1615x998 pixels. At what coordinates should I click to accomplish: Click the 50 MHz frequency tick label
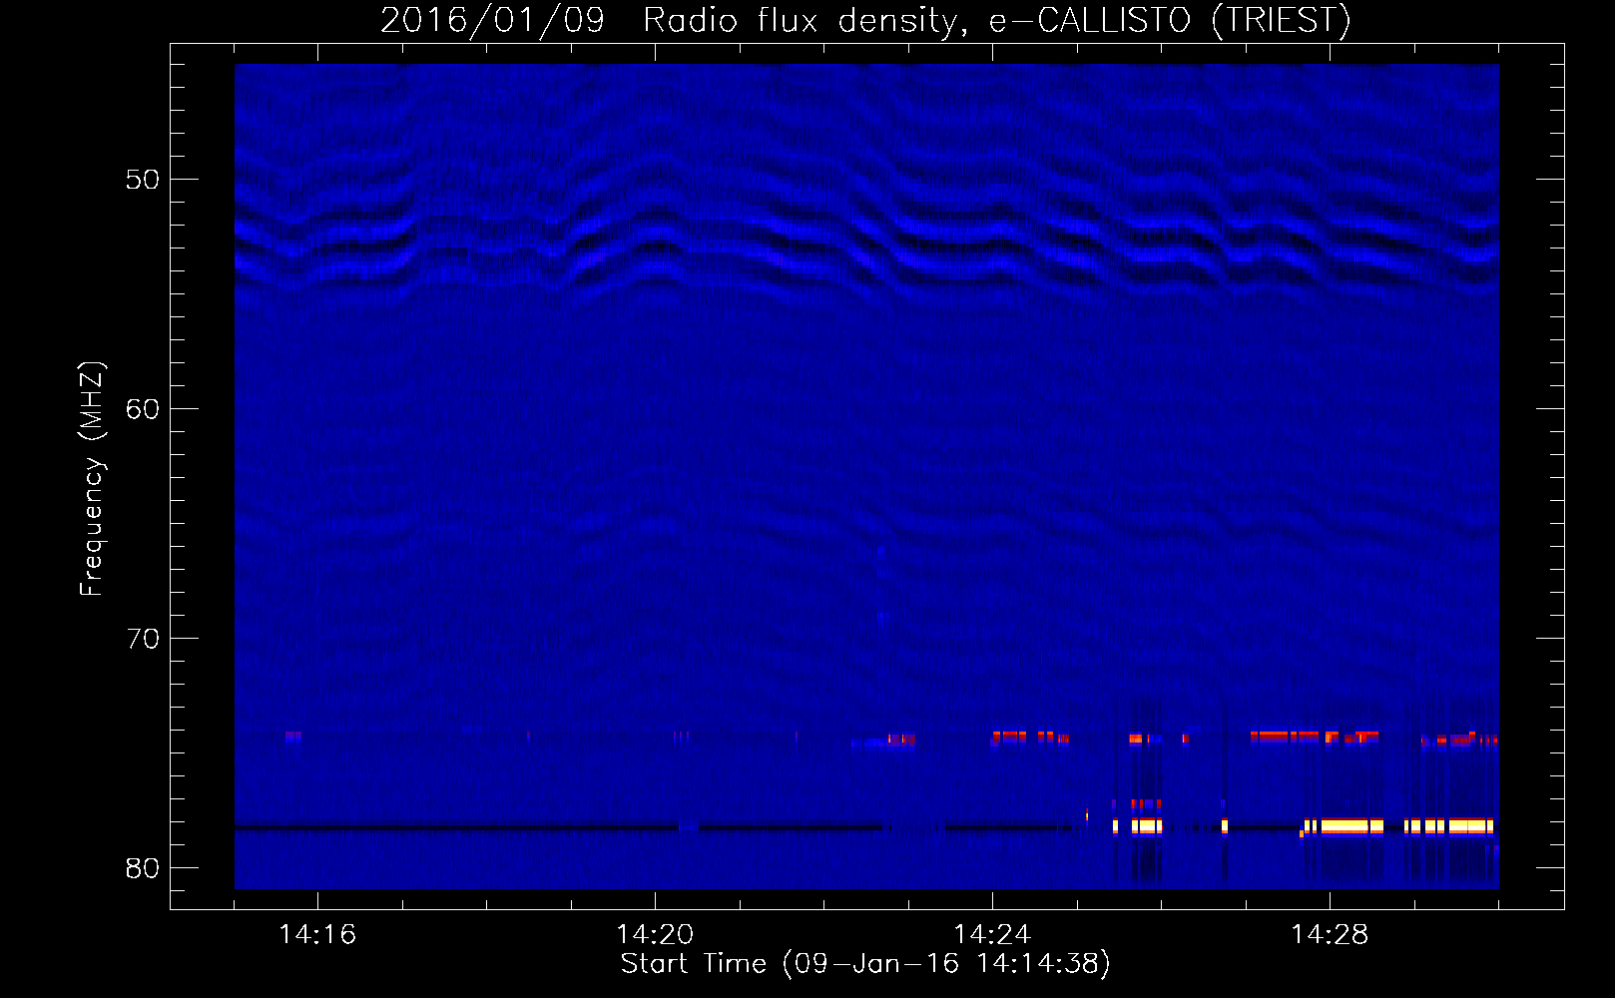(x=143, y=180)
